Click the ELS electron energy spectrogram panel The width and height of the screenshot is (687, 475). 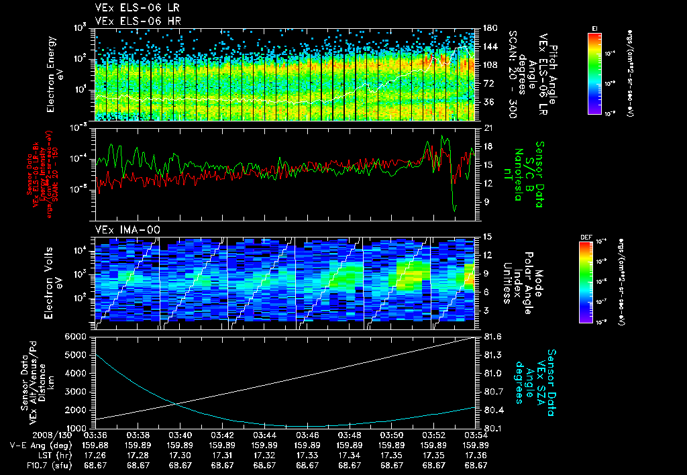[285, 74]
